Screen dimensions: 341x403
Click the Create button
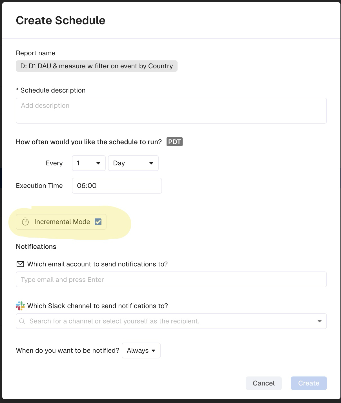[309, 383]
